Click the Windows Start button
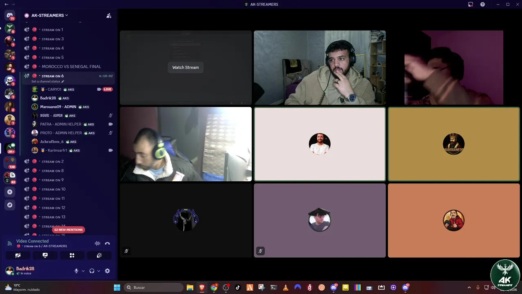This screenshot has height=294, width=522. tap(117, 287)
